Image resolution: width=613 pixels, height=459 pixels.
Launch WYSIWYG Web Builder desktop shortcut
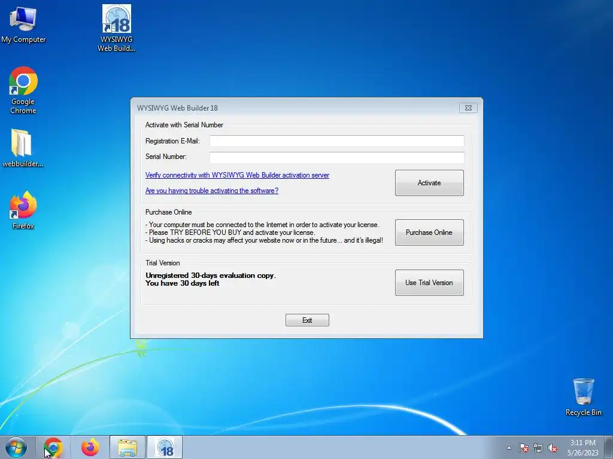[x=116, y=28]
